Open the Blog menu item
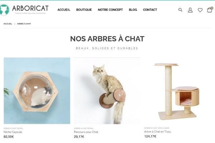Screen dimensions: 215x143 (x=133, y=10)
